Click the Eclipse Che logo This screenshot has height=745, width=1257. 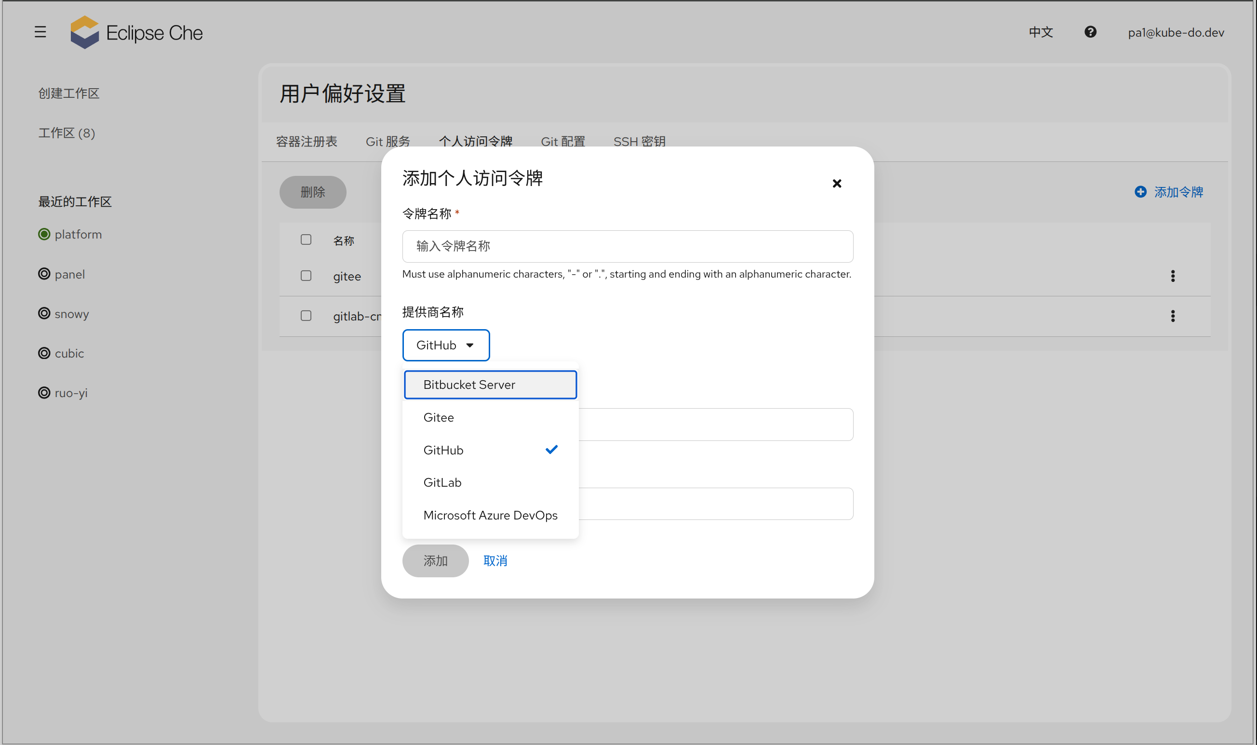click(x=136, y=33)
